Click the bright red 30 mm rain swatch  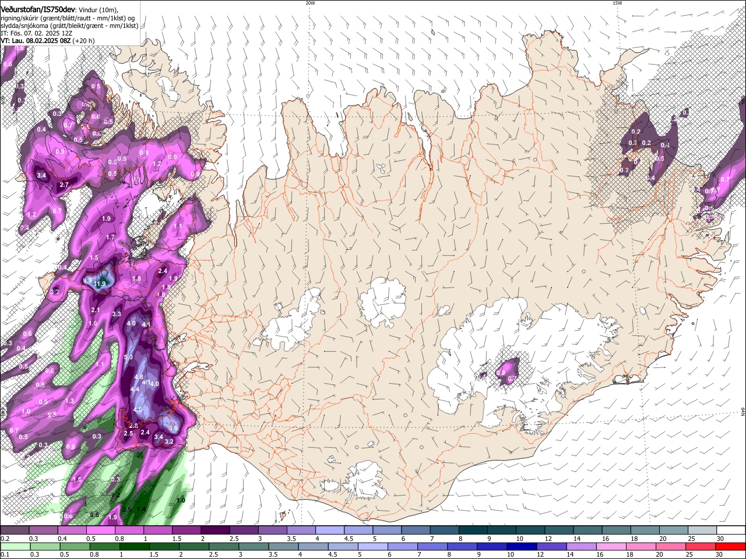point(730,546)
